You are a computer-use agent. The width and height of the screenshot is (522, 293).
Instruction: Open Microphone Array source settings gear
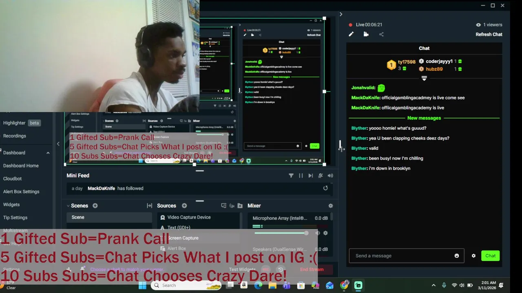click(x=325, y=233)
